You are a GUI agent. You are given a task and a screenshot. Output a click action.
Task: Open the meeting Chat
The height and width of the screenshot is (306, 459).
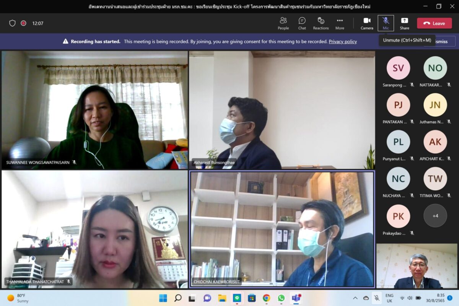click(x=302, y=23)
